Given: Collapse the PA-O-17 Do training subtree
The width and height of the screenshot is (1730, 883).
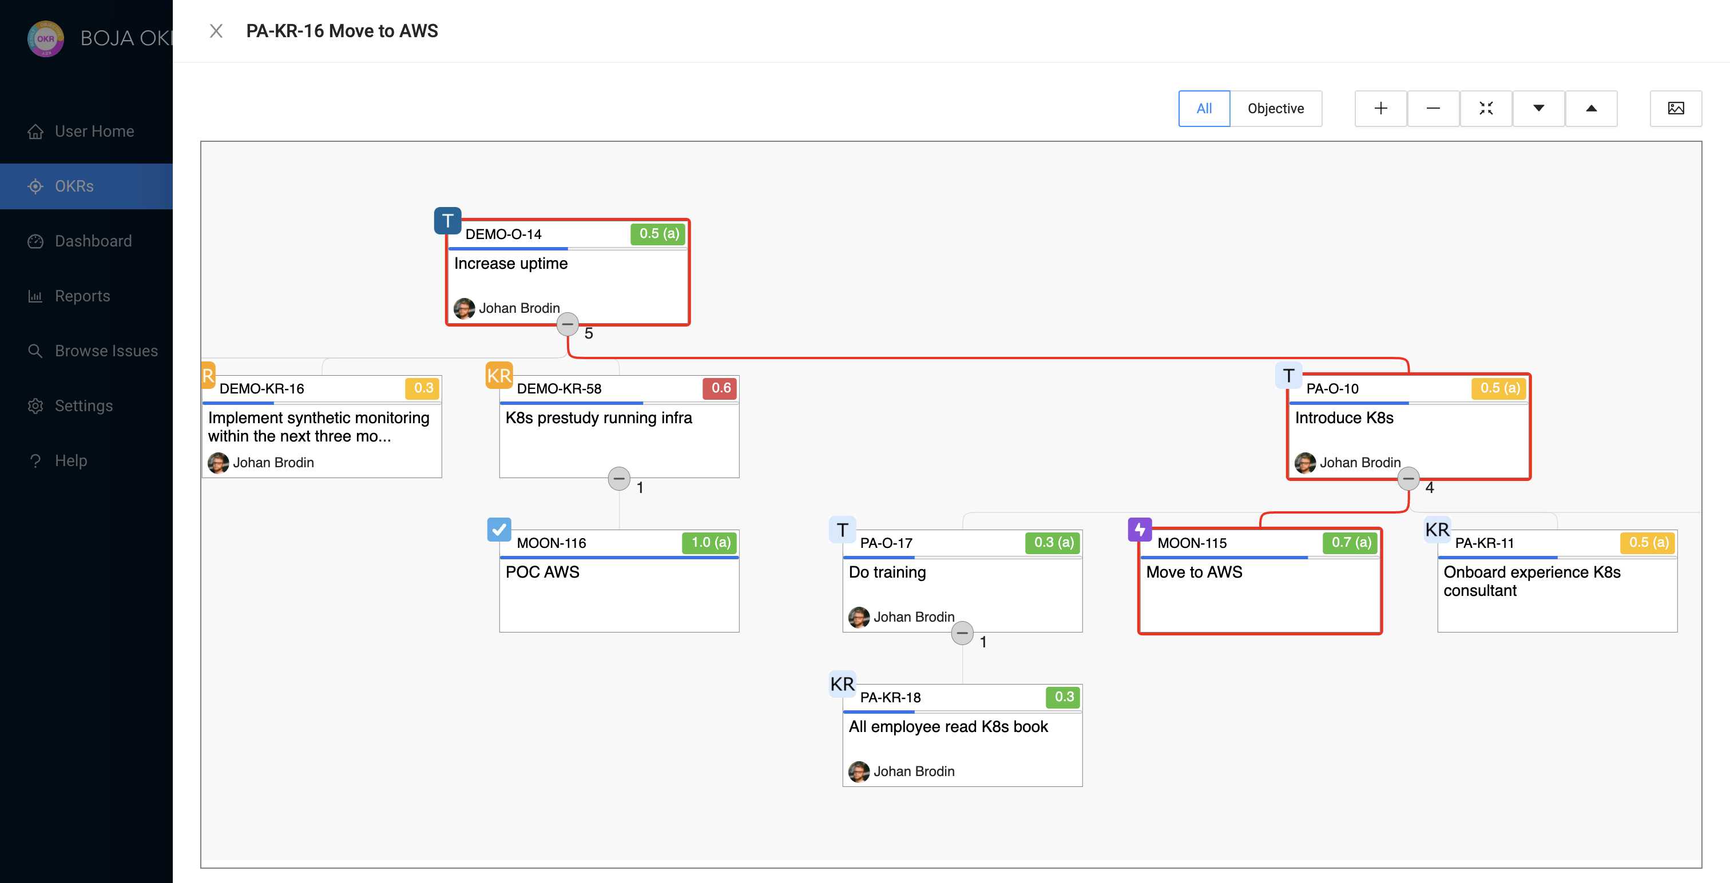Looking at the screenshot, I should (962, 633).
